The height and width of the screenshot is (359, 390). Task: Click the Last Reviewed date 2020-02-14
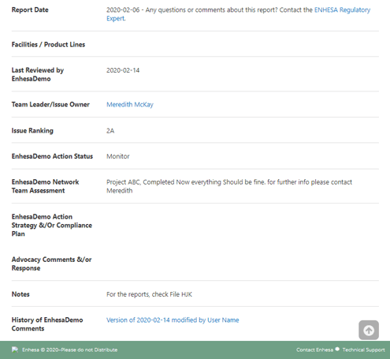123,70
